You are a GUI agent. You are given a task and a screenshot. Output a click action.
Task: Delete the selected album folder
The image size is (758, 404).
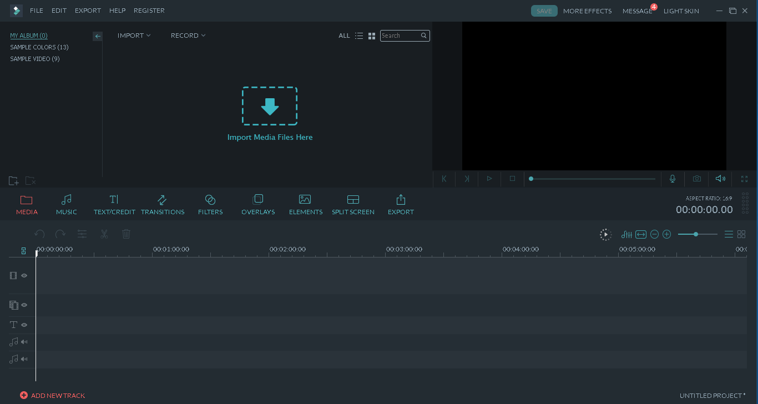tap(31, 181)
